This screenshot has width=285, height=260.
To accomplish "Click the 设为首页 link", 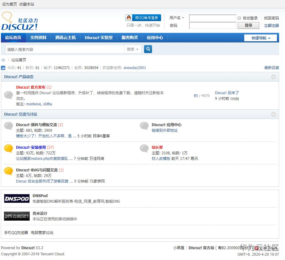I will (10, 4).
